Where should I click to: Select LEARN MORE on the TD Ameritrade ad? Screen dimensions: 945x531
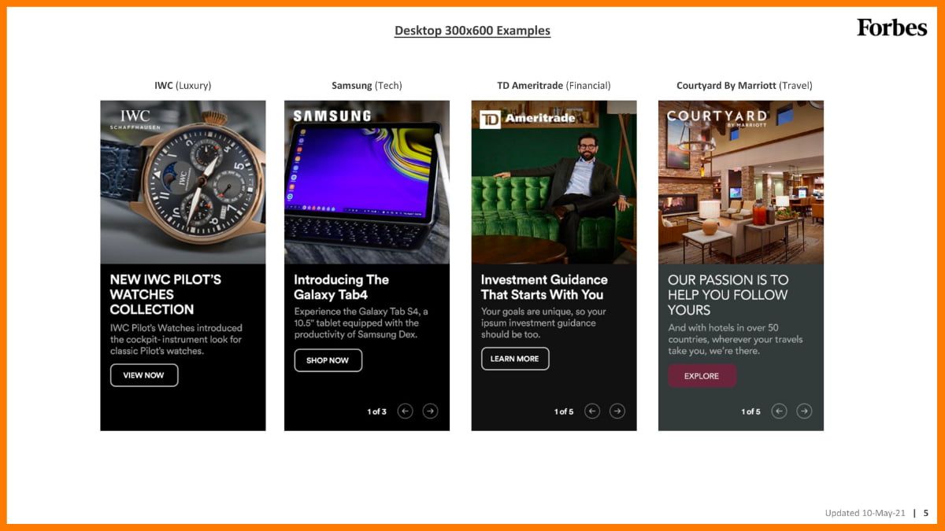[515, 359]
